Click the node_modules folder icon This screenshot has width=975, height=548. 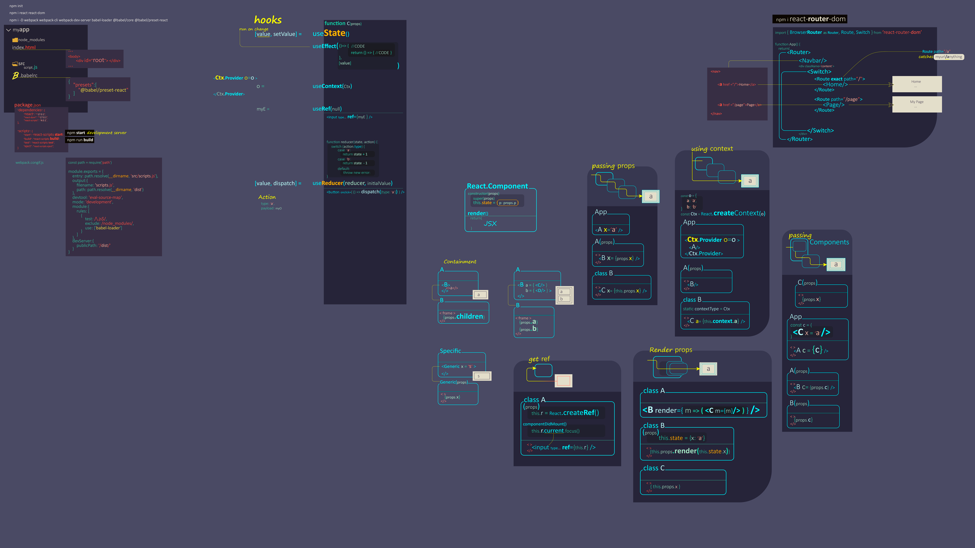(15, 40)
